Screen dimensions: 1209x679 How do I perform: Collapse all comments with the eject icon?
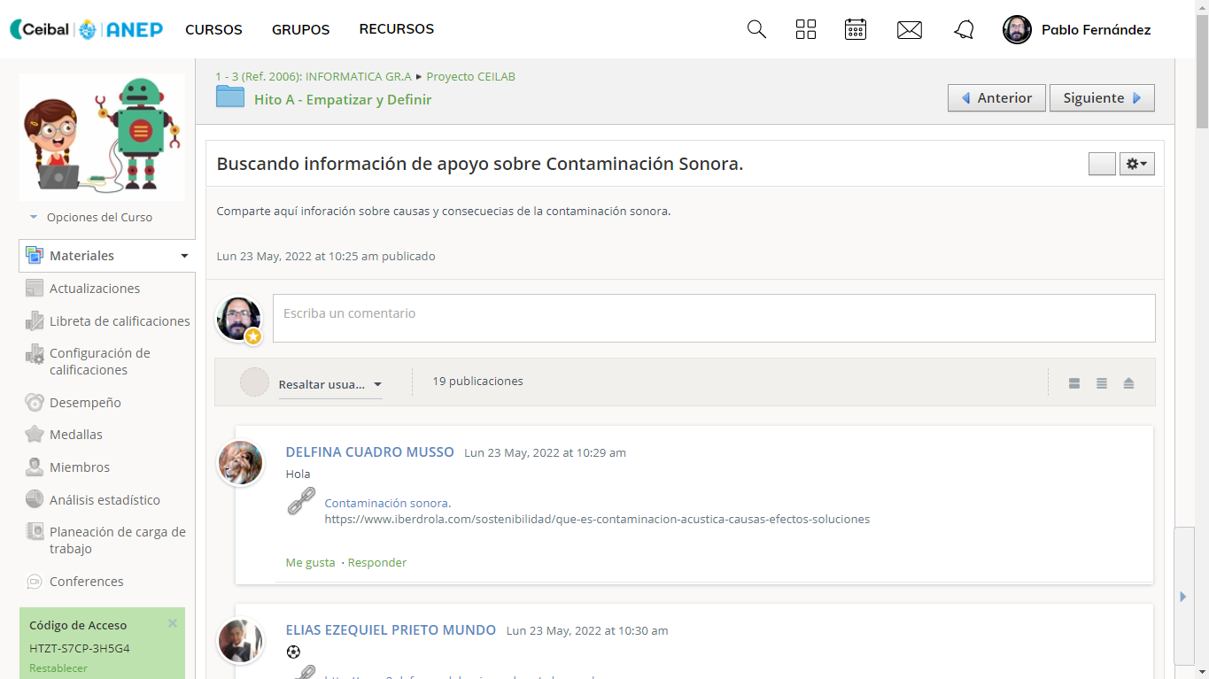1128,383
